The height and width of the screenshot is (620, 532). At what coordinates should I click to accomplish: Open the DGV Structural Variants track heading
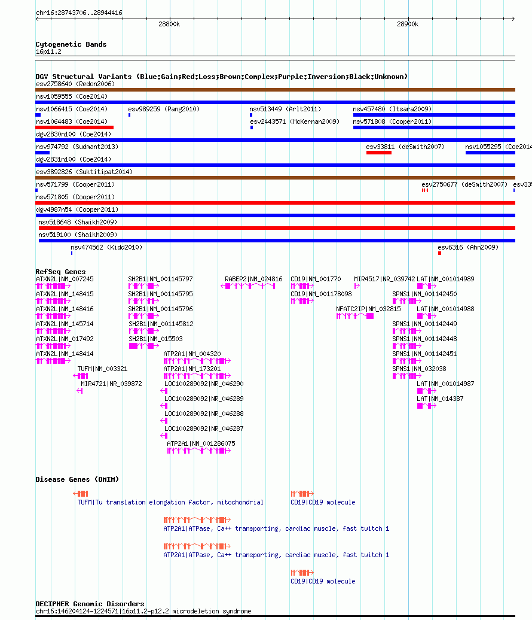[221, 77]
